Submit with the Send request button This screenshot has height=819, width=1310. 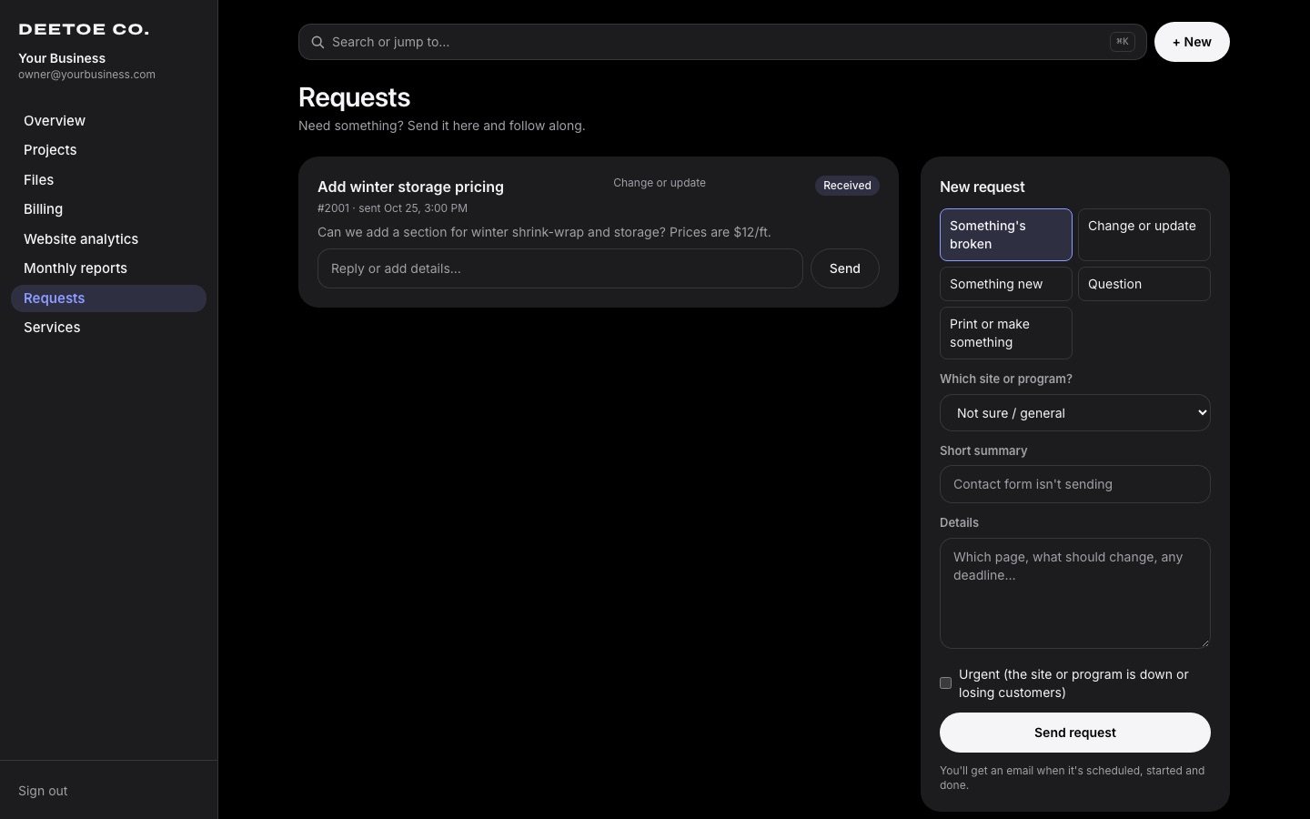[1074, 733]
